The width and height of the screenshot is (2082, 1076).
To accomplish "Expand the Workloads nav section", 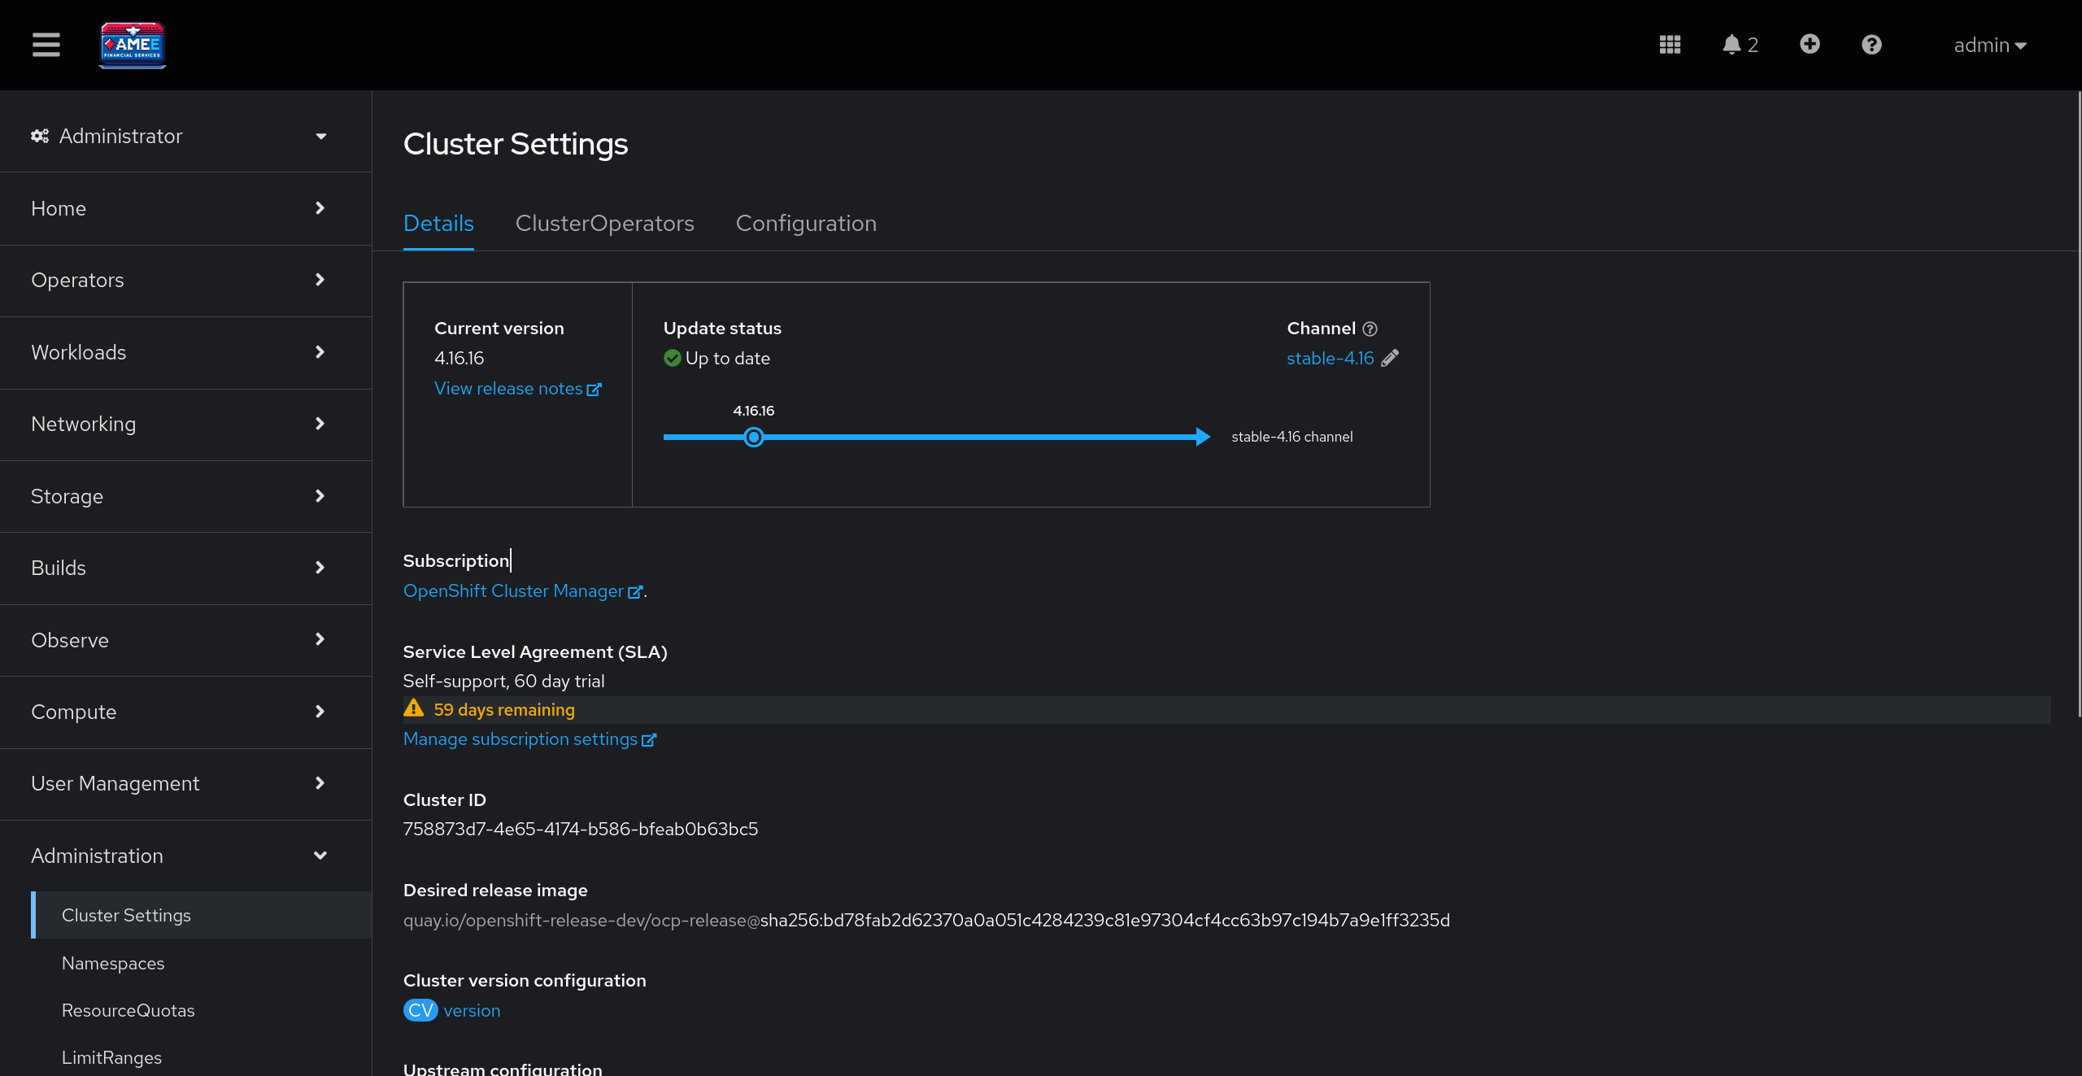I will [179, 352].
